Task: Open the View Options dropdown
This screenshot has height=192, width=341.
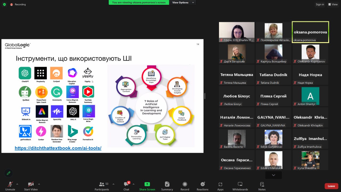Action: (183, 2)
